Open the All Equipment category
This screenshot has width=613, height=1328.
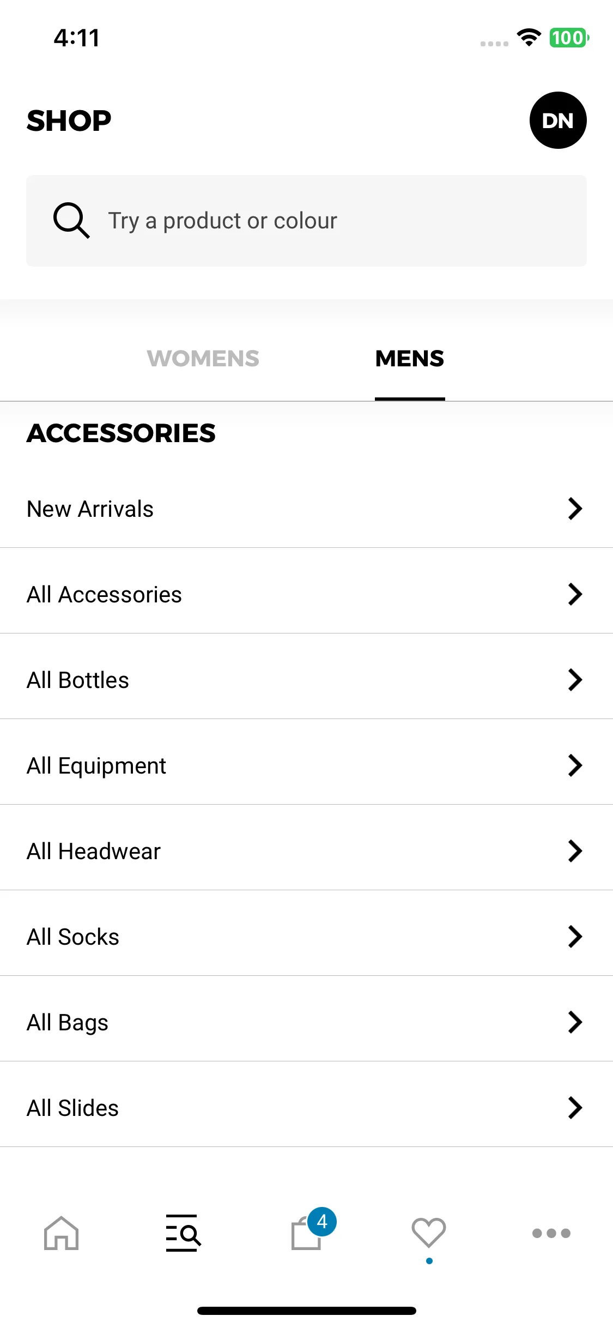[306, 765]
